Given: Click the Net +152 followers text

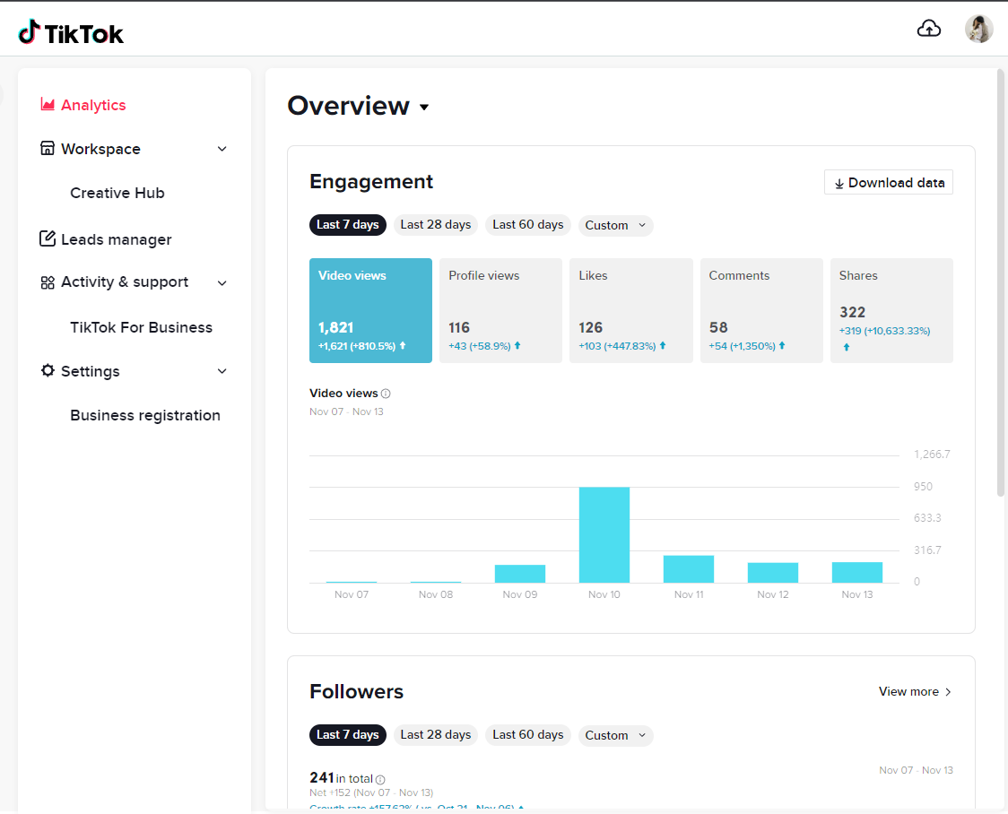Looking at the screenshot, I should (x=371, y=792).
